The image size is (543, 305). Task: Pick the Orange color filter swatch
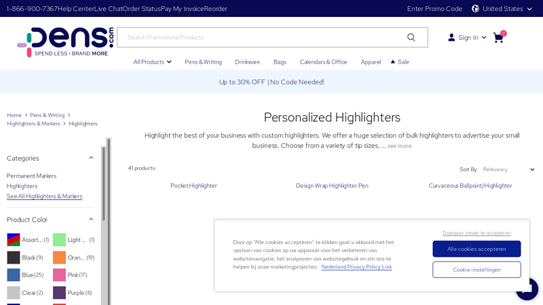click(x=60, y=258)
